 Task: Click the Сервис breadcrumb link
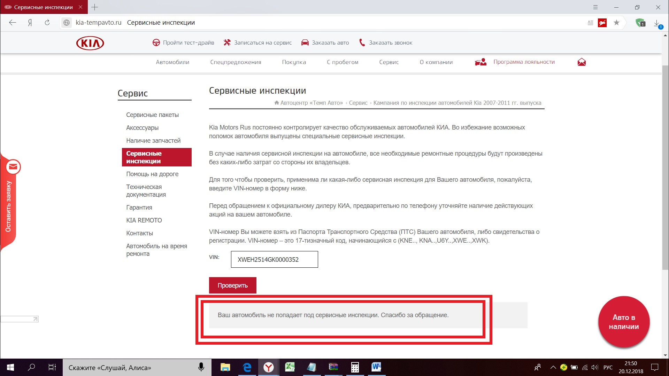(x=358, y=103)
